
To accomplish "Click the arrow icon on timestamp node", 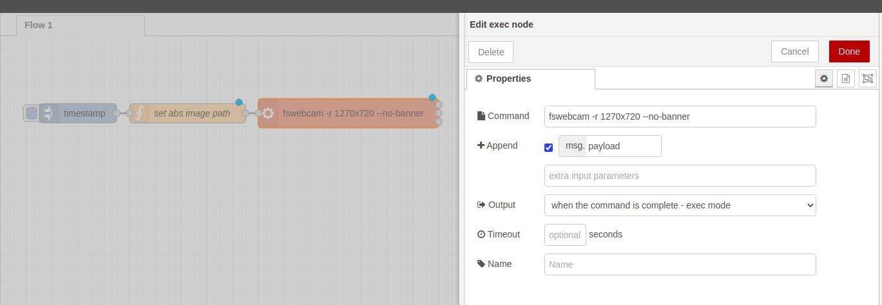I will point(49,113).
